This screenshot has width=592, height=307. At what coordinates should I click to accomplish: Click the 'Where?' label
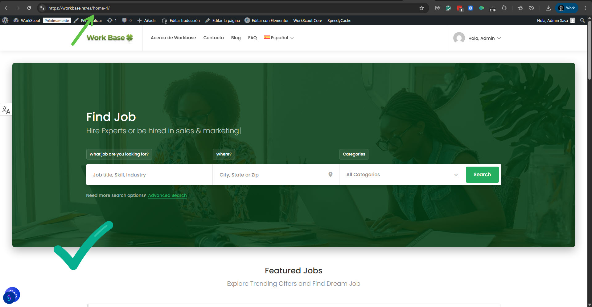point(224,154)
